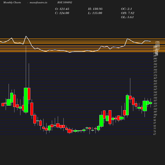Click the 'OH: 7.82' value
Image resolution: width=165 pixels, height=165 pixels.
[128, 13]
